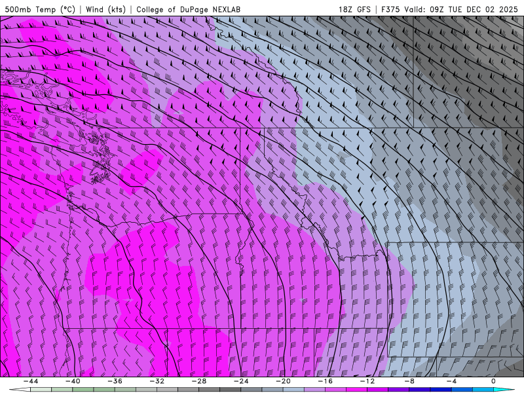Click the -4 color scale label
Screen dimensions: 524x393
(x=451, y=381)
